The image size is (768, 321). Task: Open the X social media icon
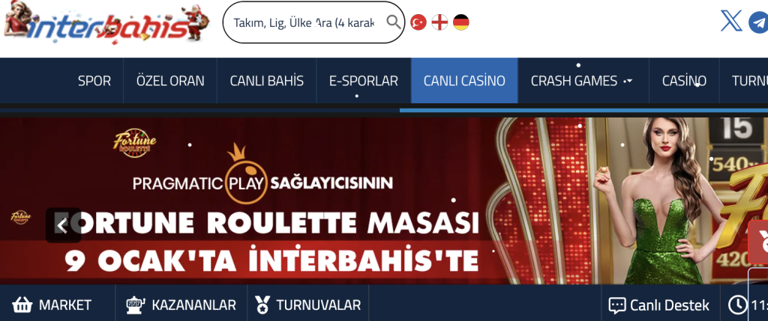coord(731,22)
